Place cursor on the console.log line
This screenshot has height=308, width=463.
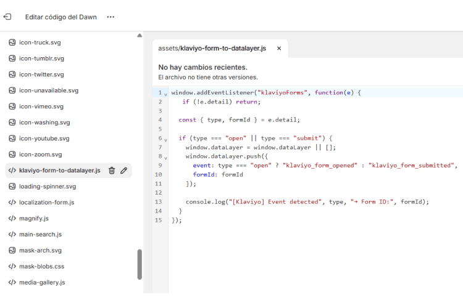[x=307, y=201]
